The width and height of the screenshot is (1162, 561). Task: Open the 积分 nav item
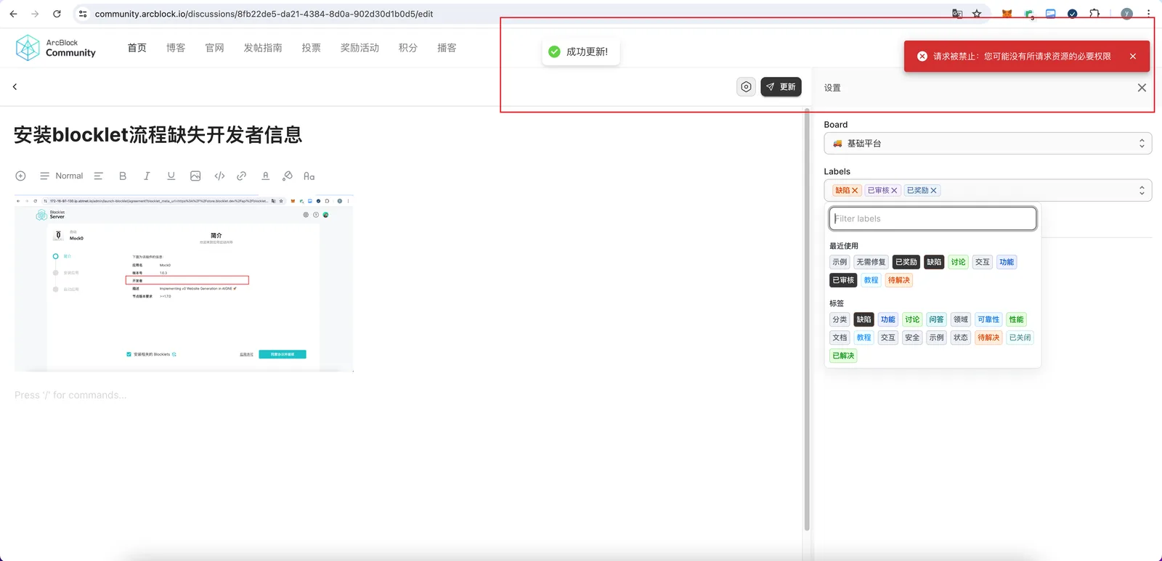click(408, 48)
